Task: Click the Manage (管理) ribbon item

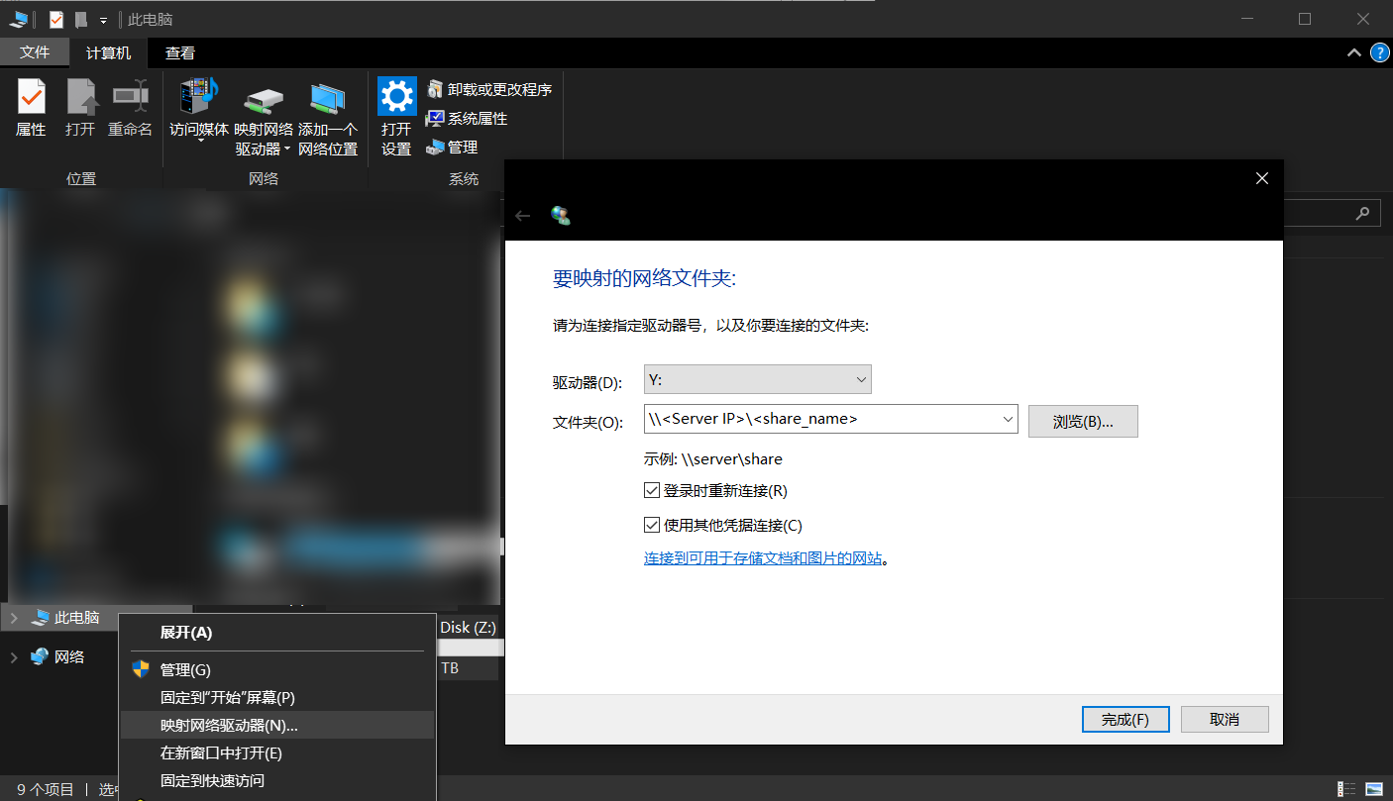Action: pos(452,147)
